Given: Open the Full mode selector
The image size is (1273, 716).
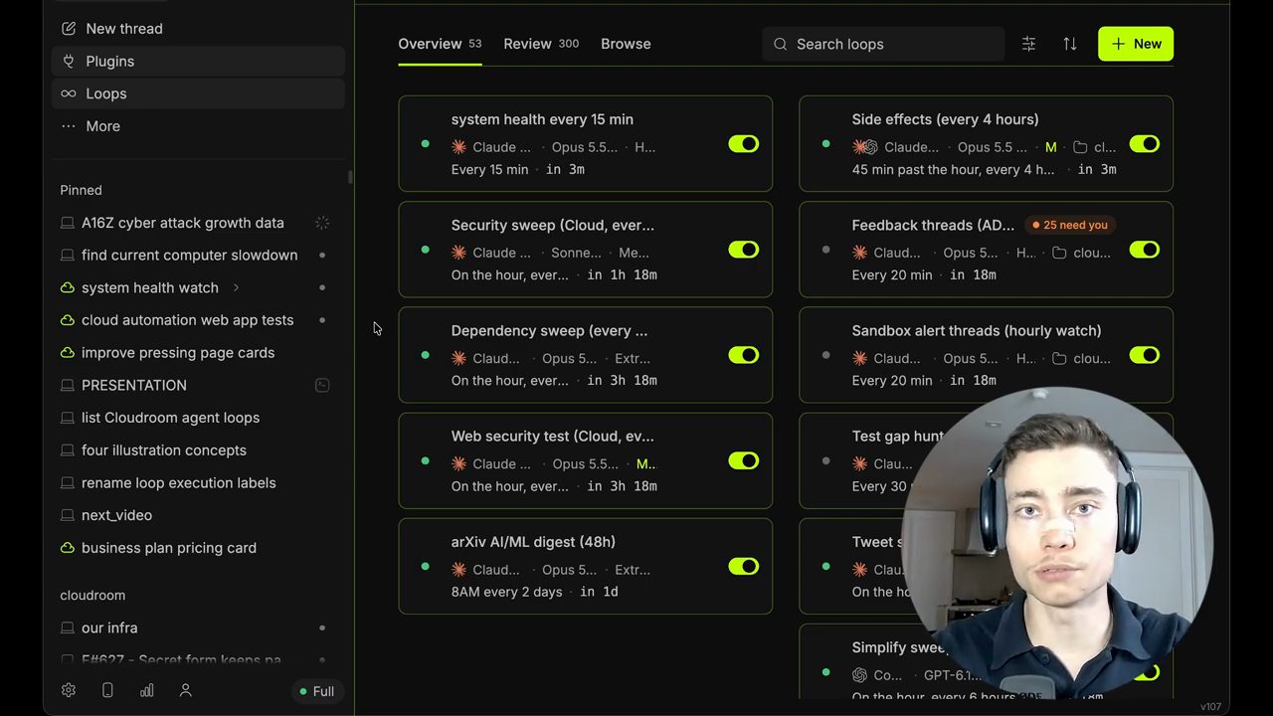Looking at the screenshot, I should coord(317,691).
